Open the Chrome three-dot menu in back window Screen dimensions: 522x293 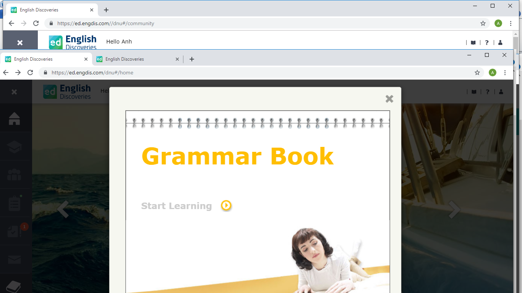point(511,23)
